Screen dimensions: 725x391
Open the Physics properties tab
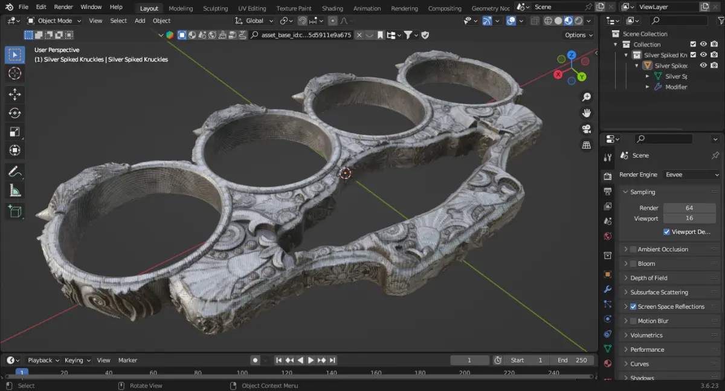[608, 318]
